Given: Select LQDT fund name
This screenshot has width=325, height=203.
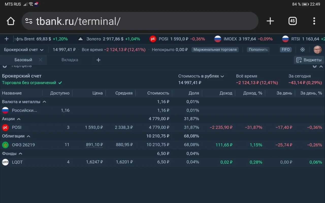Looking at the screenshot, I should pos(17,162).
